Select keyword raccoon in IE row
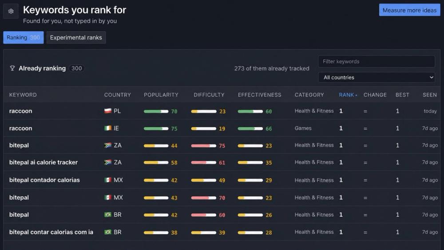This screenshot has width=444, height=250. click(21, 128)
